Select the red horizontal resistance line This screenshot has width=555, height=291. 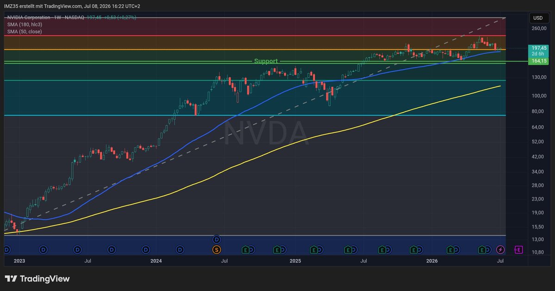pyautogui.click(x=254, y=36)
